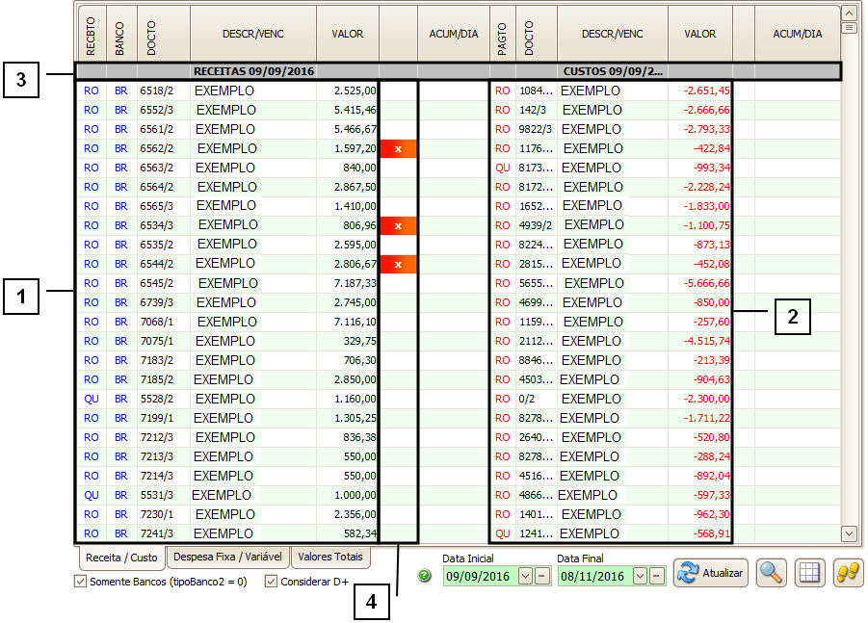
Task: Click the Data Final date field
Action: [x=593, y=576]
